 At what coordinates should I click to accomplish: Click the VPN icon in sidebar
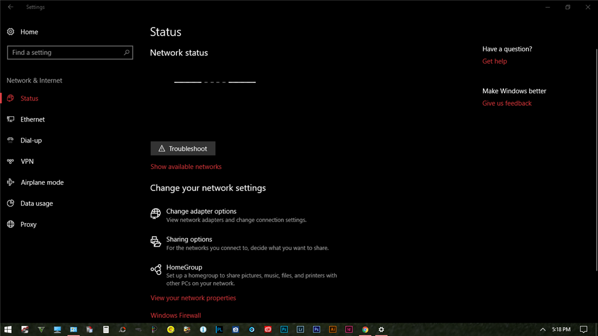(x=11, y=161)
